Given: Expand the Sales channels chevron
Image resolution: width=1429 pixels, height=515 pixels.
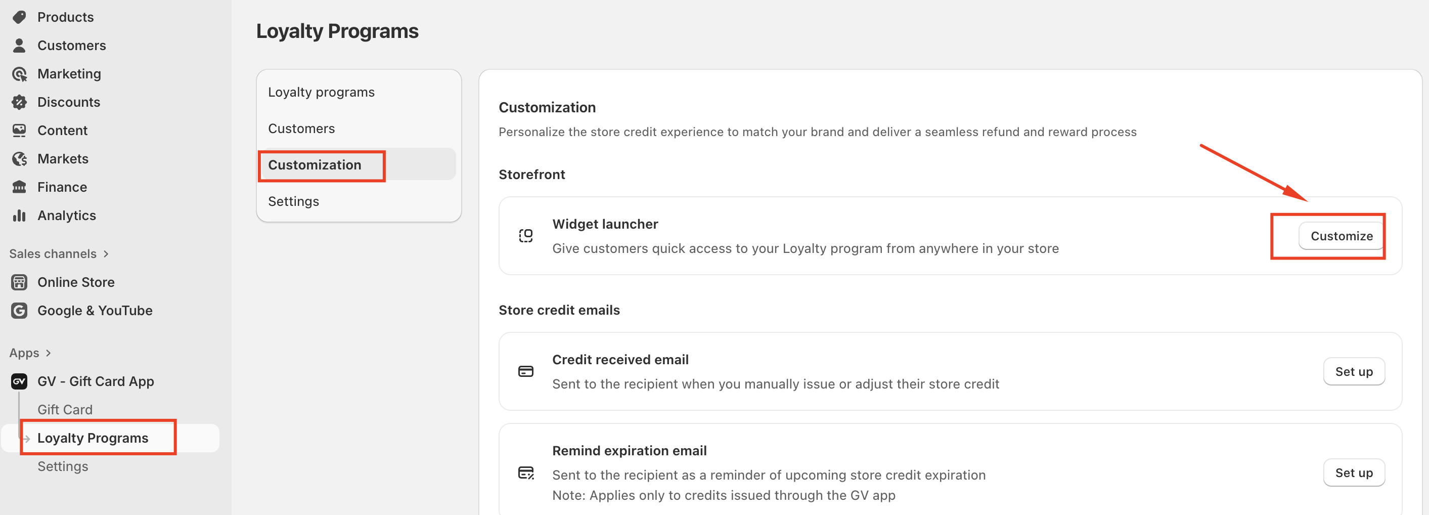Looking at the screenshot, I should tap(106, 253).
